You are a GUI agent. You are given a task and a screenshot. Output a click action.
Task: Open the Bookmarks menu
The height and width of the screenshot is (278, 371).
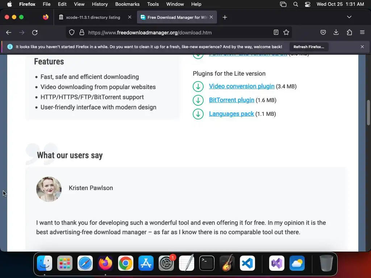[127, 4]
